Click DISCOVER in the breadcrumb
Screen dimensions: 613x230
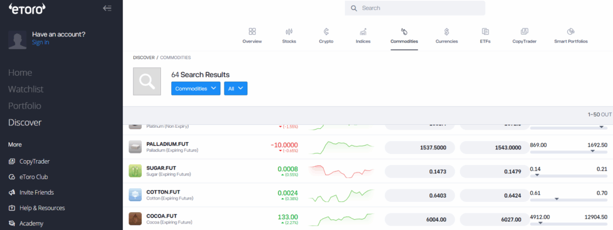pyautogui.click(x=144, y=58)
